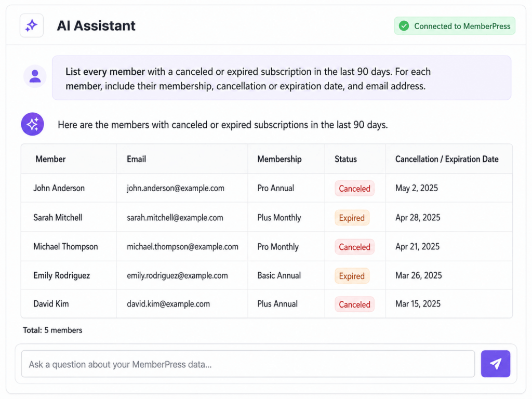Click John Anderson's Canceled status badge
Image resolution: width=532 pixels, height=399 pixels.
click(354, 188)
